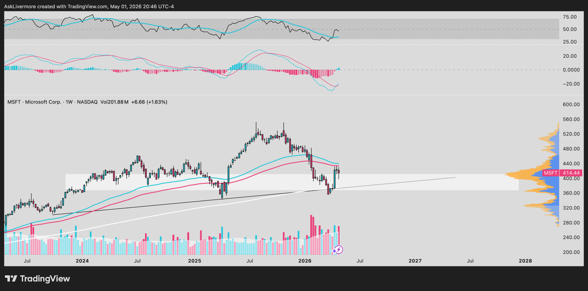Click the 360.00 price axis label

570,193
